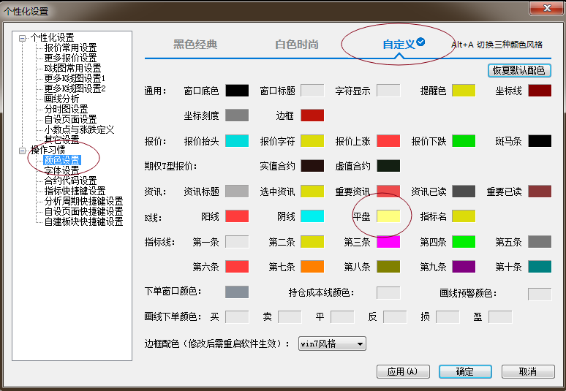Open the 坐标线 dark red swatch
Image resolution: width=566 pixels, height=391 pixels.
pyautogui.click(x=540, y=91)
